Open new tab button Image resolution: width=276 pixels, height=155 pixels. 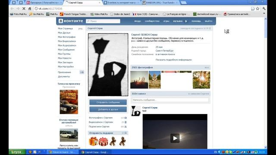click(183, 3)
